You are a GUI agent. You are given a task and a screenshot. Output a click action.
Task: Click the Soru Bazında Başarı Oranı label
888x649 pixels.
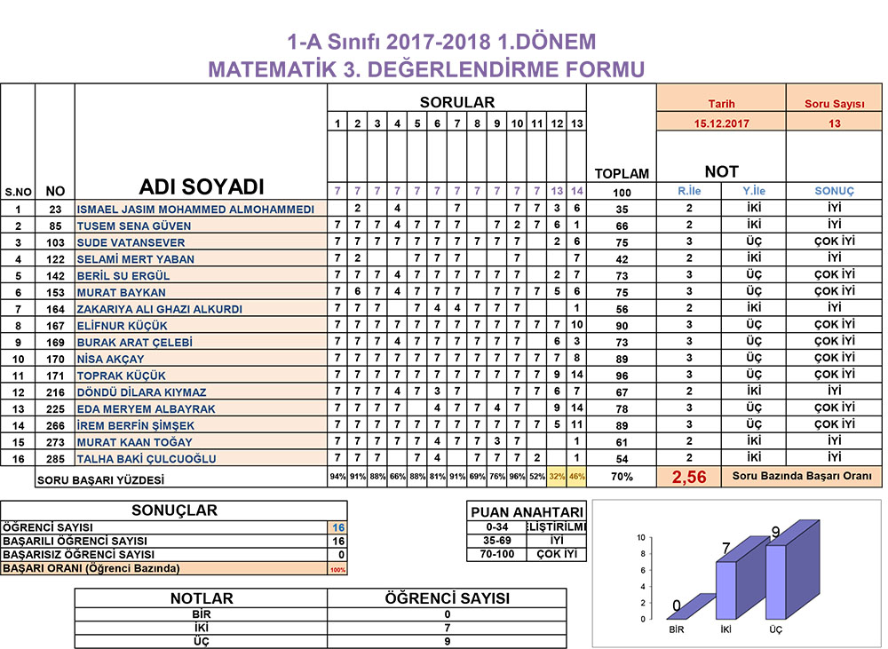802,476
